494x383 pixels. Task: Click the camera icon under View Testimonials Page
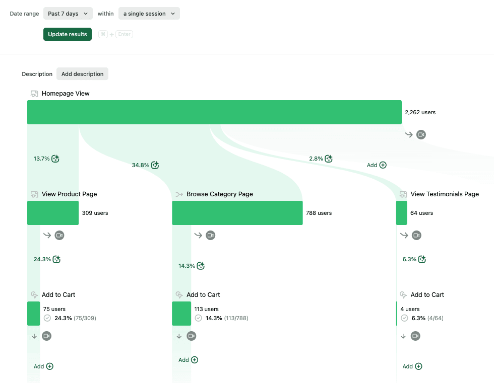pyautogui.click(x=415, y=235)
